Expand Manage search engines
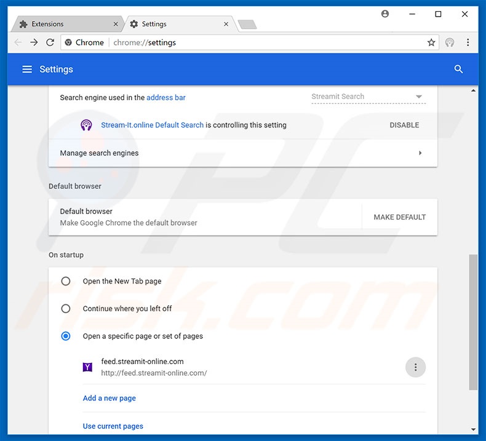Viewport: 486px width, 441px height. pyautogui.click(x=243, y=153)
